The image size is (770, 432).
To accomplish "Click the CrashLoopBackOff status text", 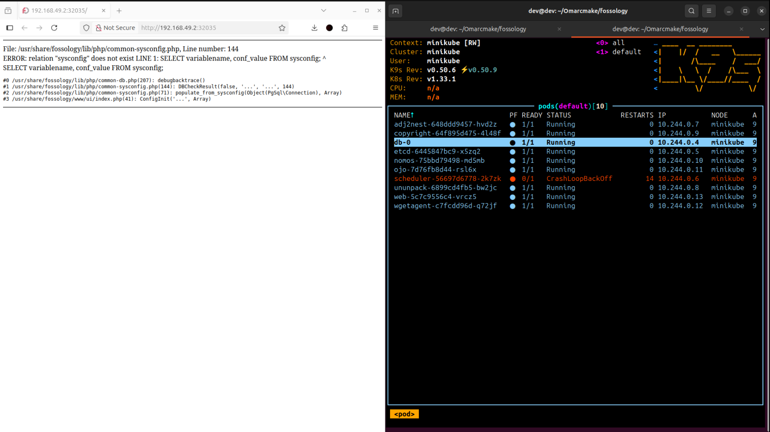I will pos(579,179).
